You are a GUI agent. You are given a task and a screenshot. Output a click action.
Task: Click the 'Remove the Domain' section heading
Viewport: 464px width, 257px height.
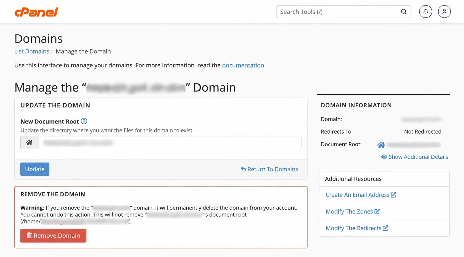(x=53, y=194)
